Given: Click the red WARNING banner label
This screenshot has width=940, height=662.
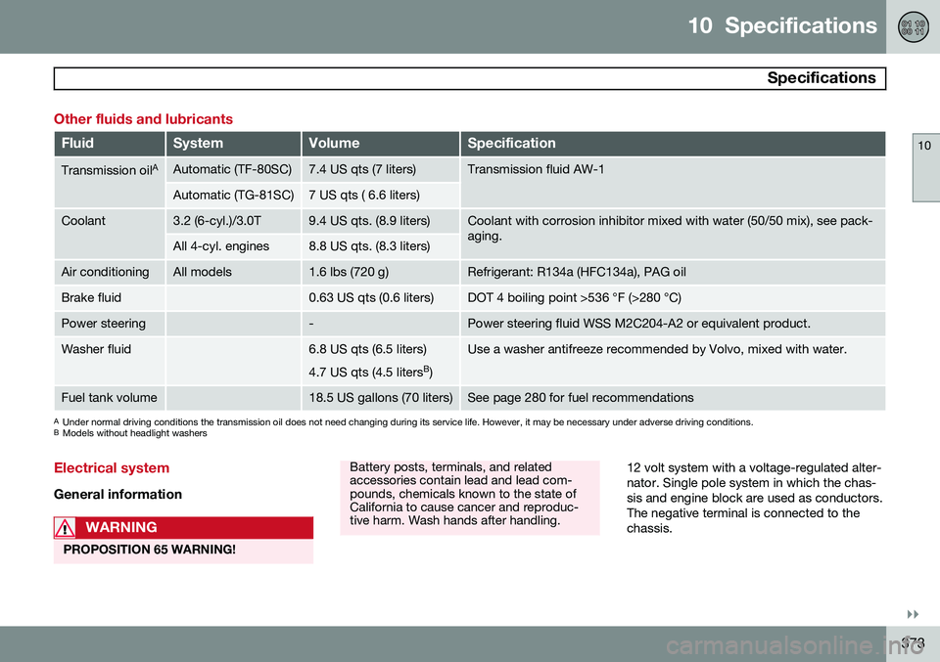Looking at the screenshot, I should (x=121, y=527).
